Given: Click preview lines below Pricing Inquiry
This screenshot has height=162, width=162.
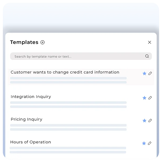Looking at the screenshot, I should 68,127.
